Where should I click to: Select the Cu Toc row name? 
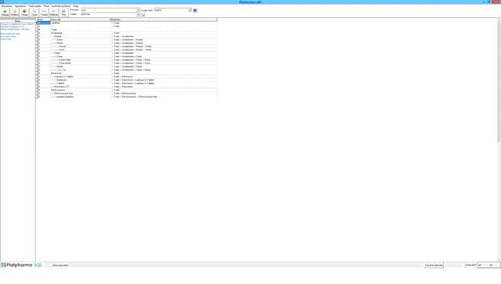[62, 70]
